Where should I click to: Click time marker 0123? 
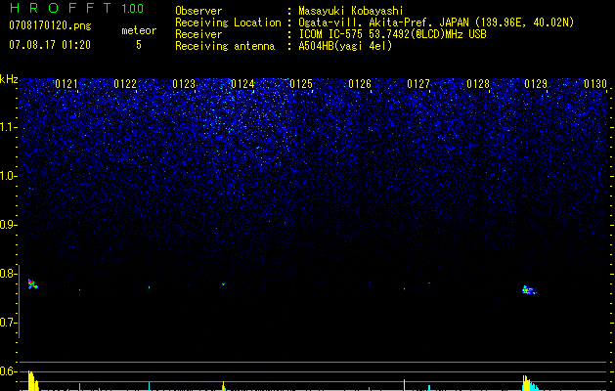pyautogui.click(x=184, y=84)
